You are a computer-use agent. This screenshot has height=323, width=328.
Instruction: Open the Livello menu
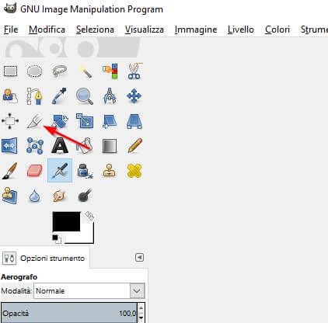[x=241, y=30]
